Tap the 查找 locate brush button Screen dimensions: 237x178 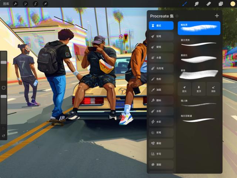pyautogui.click(x=184, y=89)
